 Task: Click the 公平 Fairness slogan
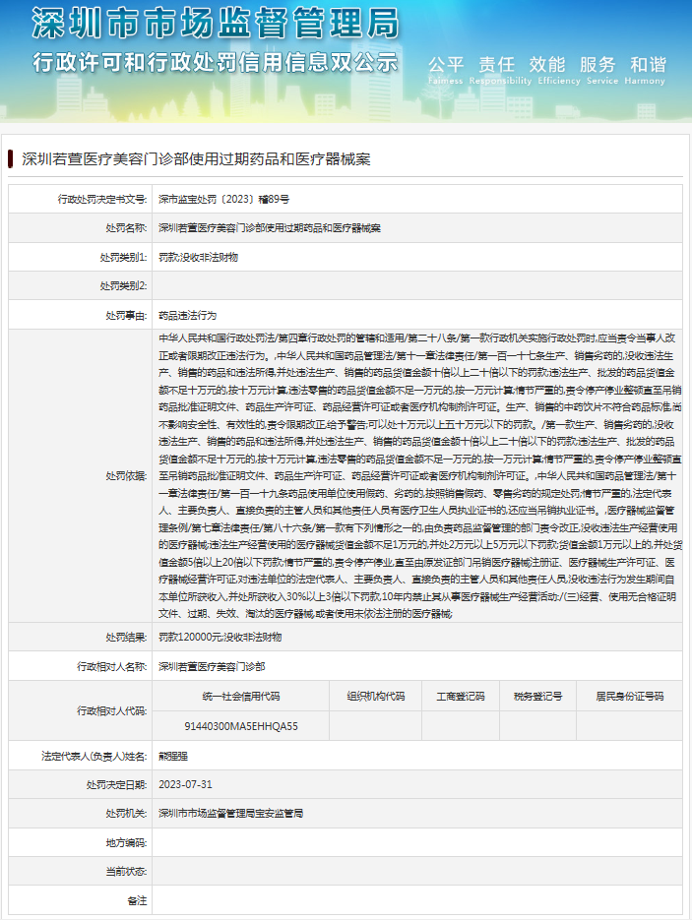point(446,70)
